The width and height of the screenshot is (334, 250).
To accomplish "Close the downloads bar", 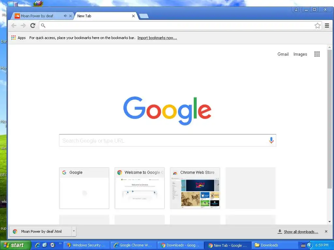I will pos(326,231).
